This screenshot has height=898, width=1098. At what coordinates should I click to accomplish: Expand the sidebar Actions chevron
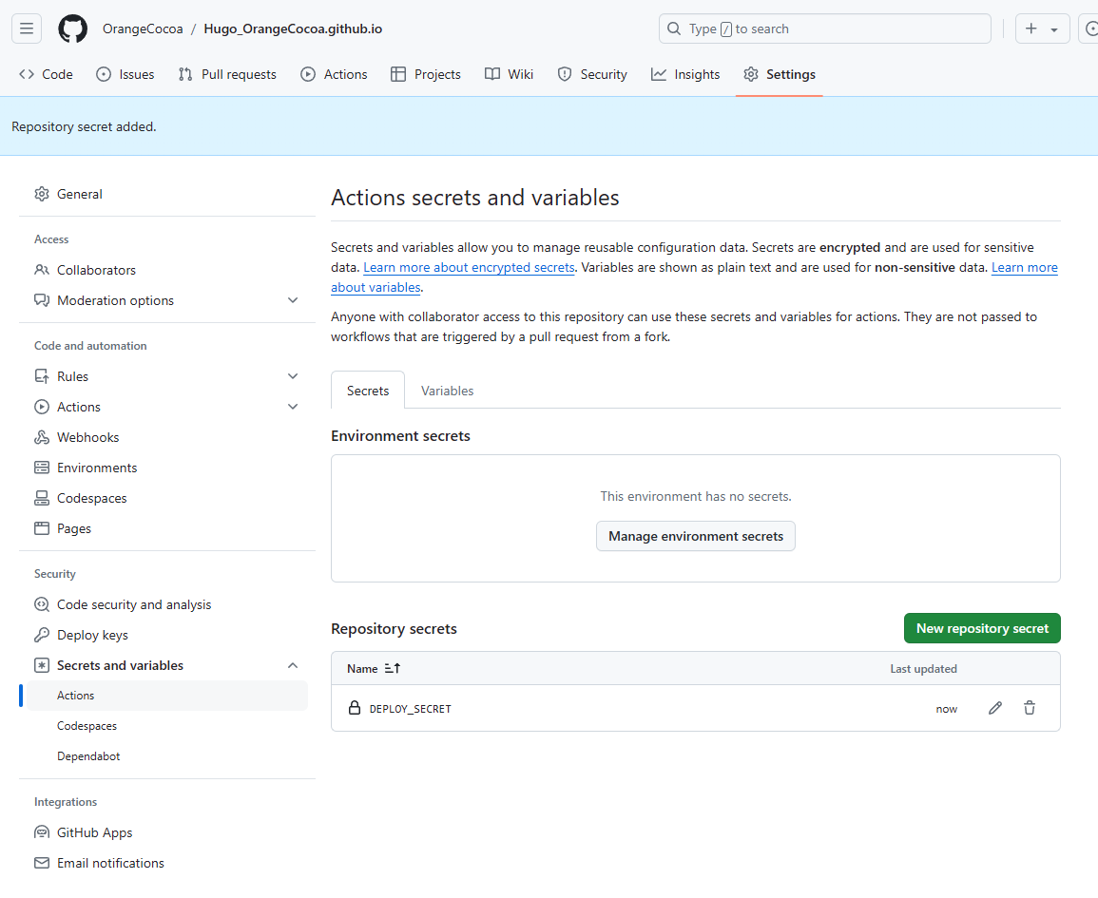coord(293,407)
